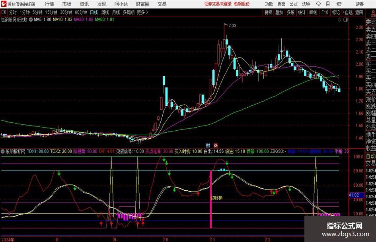Click the 涨 marker below chart
This screenshot has width=376, height=242.
216,145
